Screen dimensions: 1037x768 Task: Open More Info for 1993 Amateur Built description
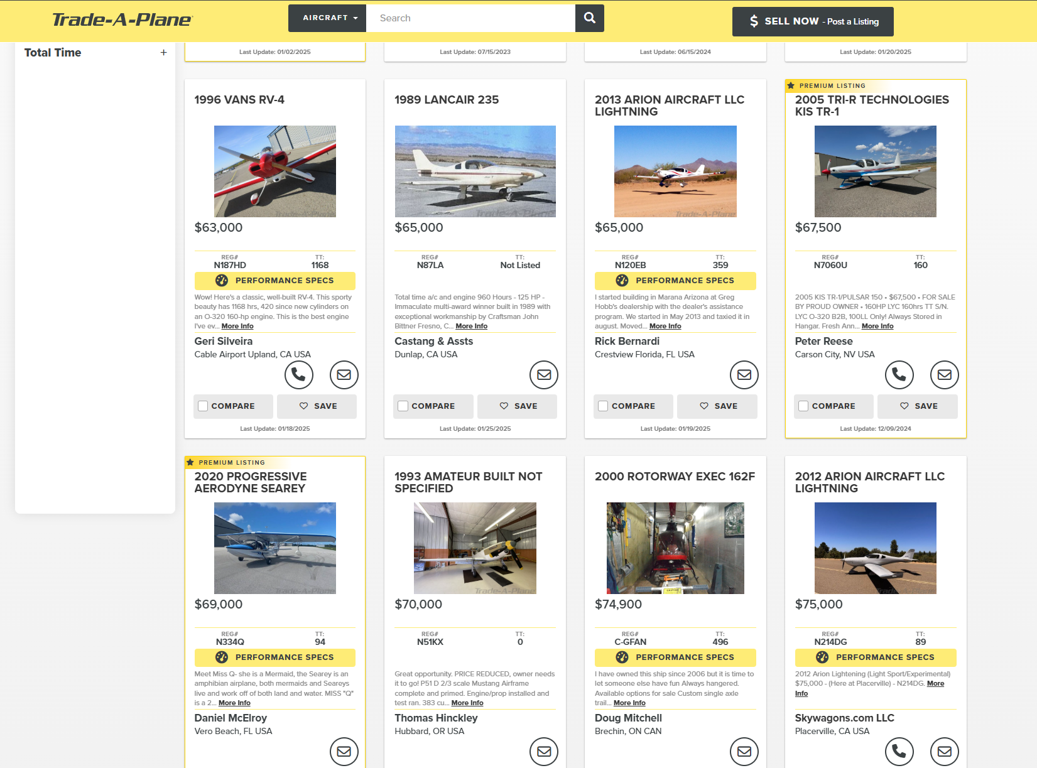click(x=467, y=703)
